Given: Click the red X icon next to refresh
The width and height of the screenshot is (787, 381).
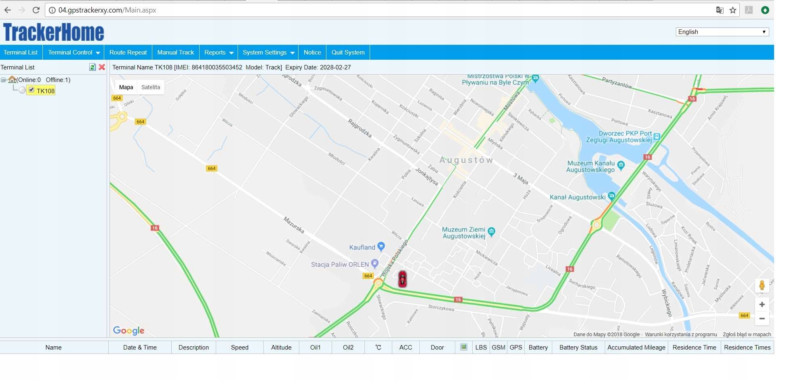Looking at the screenshot, I should pyautogui.click(x=102, y=67).
